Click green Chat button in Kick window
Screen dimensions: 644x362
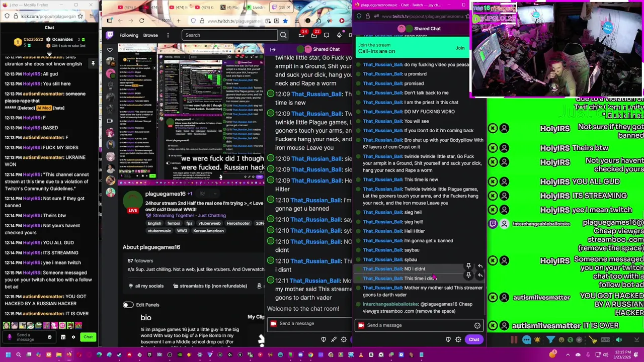pyautogui.click(x=88, y=337)
